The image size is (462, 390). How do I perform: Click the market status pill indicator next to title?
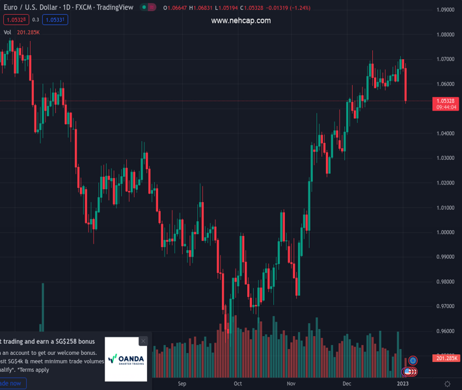(148, 8)
